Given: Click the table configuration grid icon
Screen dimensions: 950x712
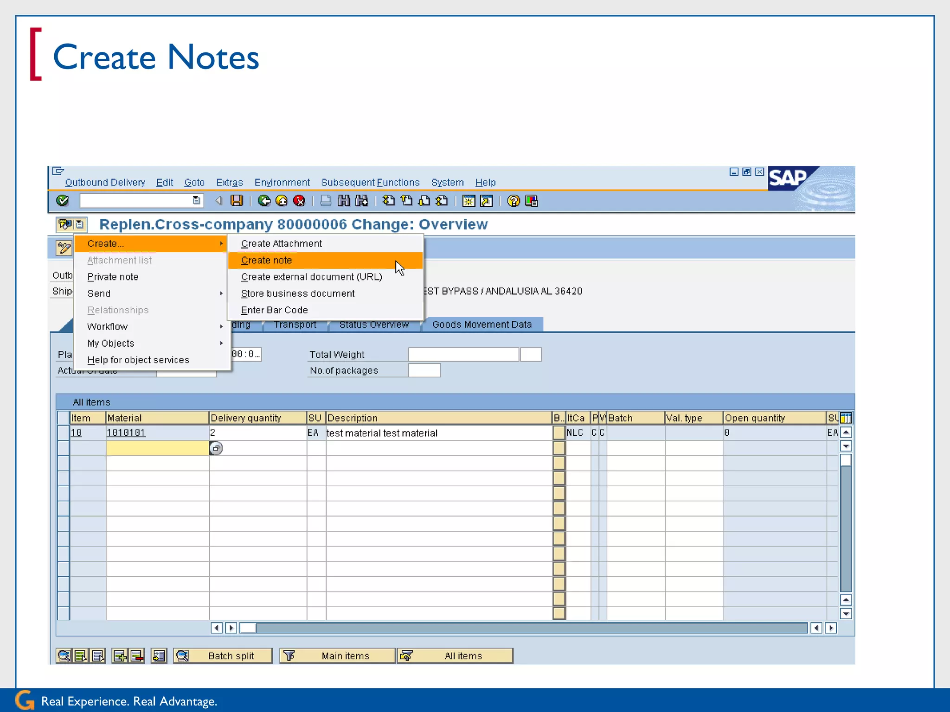Looking at the screenshot, I should (846, 418).
